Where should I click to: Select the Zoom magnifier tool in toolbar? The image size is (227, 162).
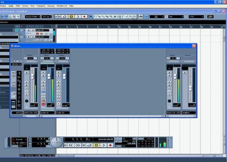pos(111,17)
